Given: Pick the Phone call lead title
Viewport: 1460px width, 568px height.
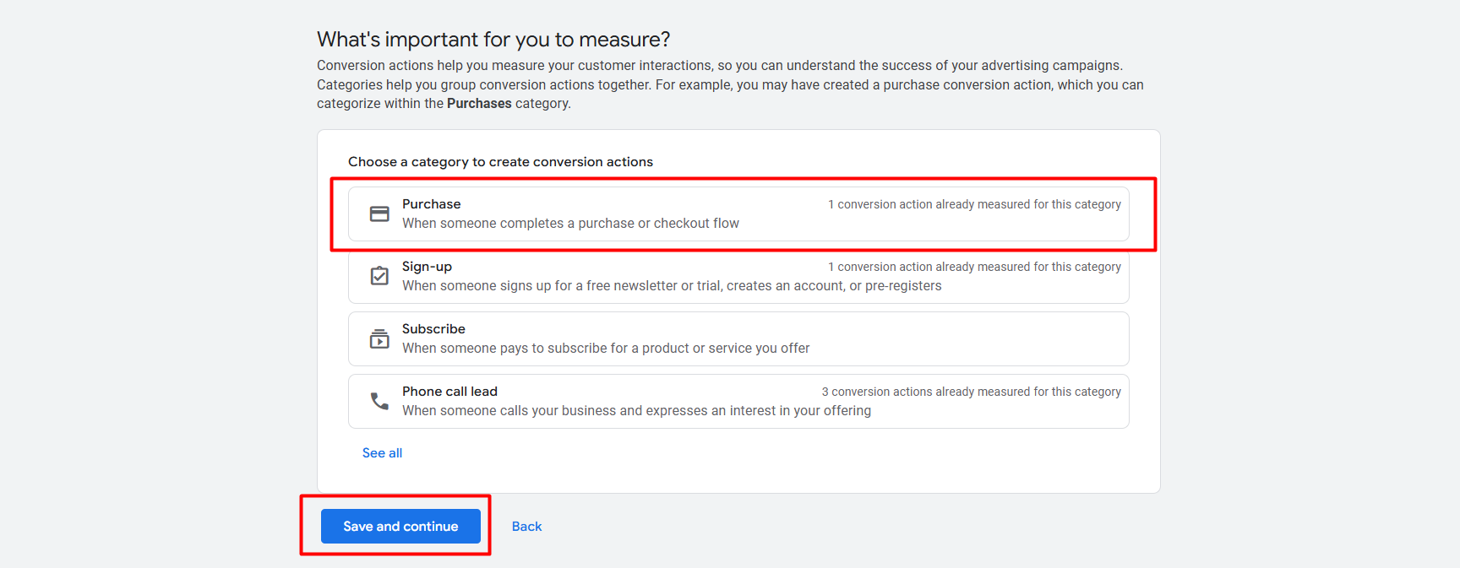Looking at the screenshot, I should pos(449,392).
